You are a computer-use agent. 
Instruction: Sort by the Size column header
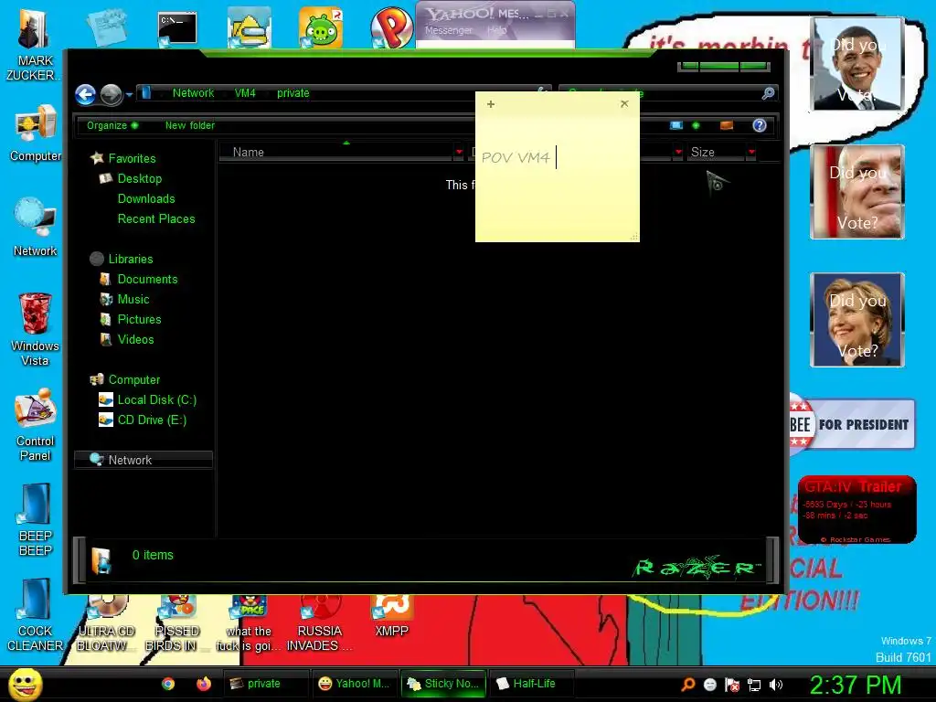click(x=715, y=153)
